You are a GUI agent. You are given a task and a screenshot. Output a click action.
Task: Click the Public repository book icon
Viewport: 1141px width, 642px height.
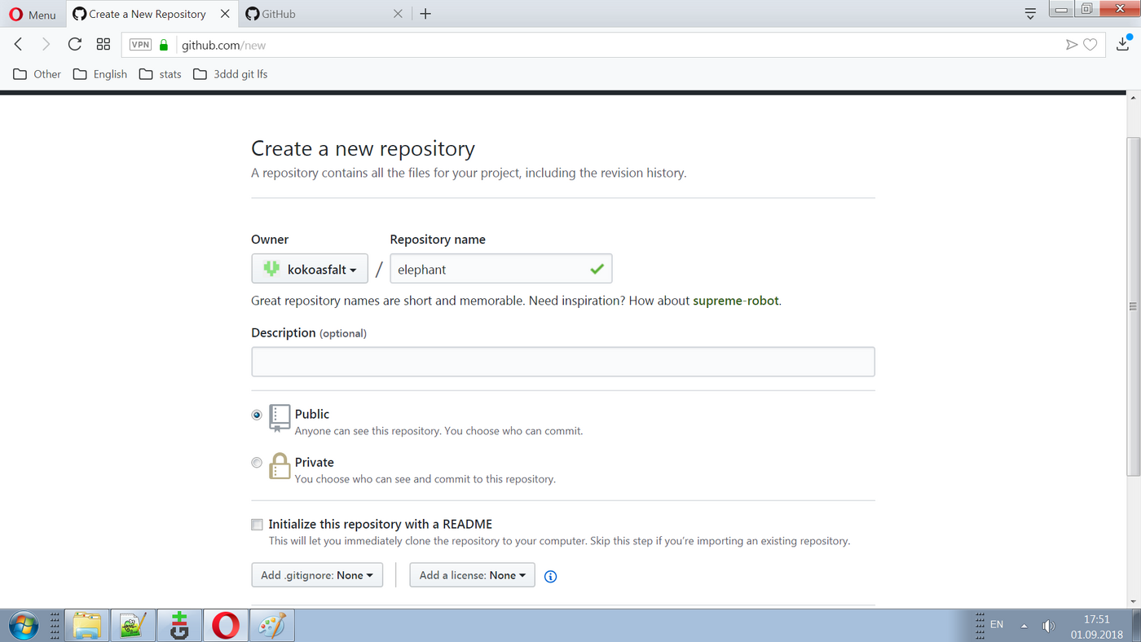[280, 418]
